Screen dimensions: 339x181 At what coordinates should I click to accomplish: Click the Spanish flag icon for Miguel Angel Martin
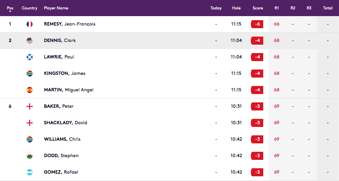30,90
